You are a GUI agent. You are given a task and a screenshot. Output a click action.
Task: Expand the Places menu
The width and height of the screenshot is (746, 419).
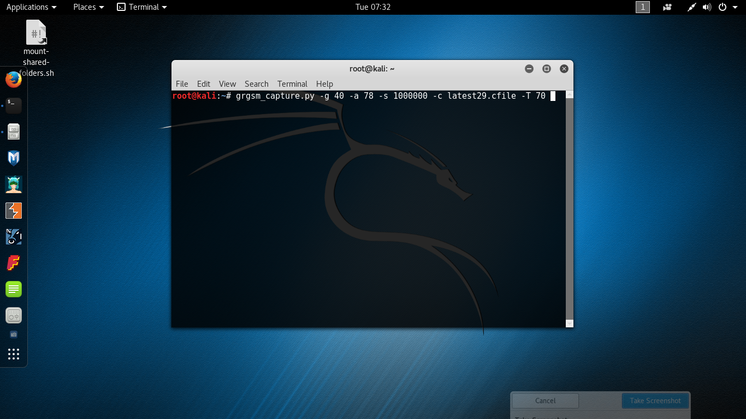coord(88,7)
